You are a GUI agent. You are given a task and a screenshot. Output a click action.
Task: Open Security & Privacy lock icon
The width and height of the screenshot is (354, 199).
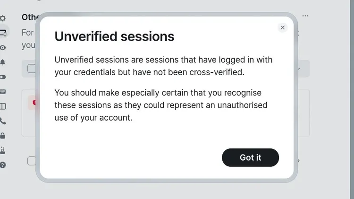pyautogui.click(x=2, y=136)
